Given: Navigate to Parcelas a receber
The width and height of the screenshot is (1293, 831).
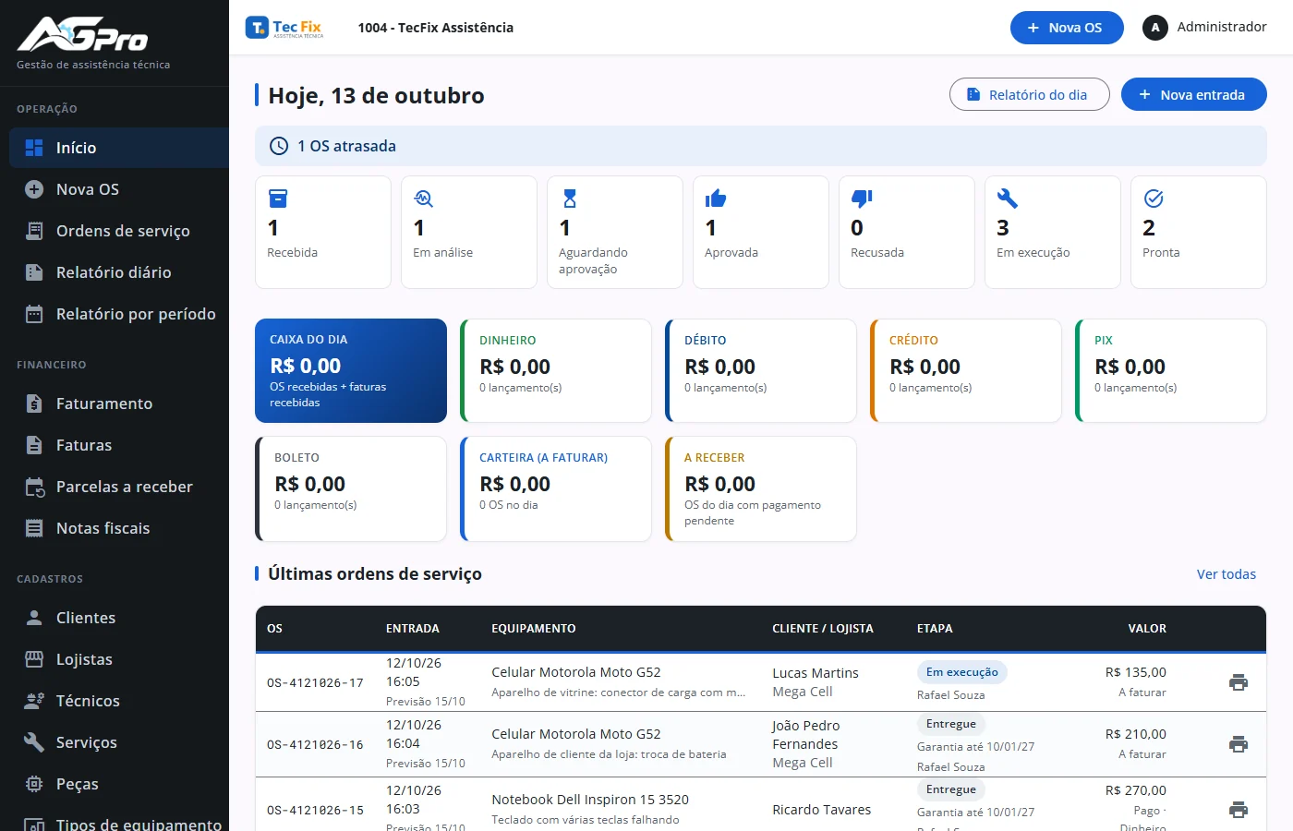Looking at the screenshot, I should 119,487.
